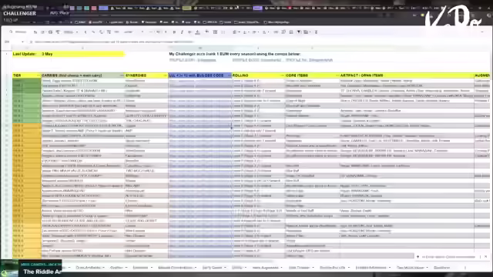Screen dimensions: 493x277
Task: Click the search menus magnifier icon
Action: point(11,32)
